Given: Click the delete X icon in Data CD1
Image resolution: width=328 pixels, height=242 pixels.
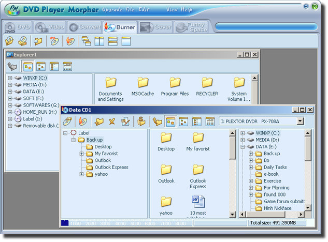Looking at the screenshot, I should (112, 122).
